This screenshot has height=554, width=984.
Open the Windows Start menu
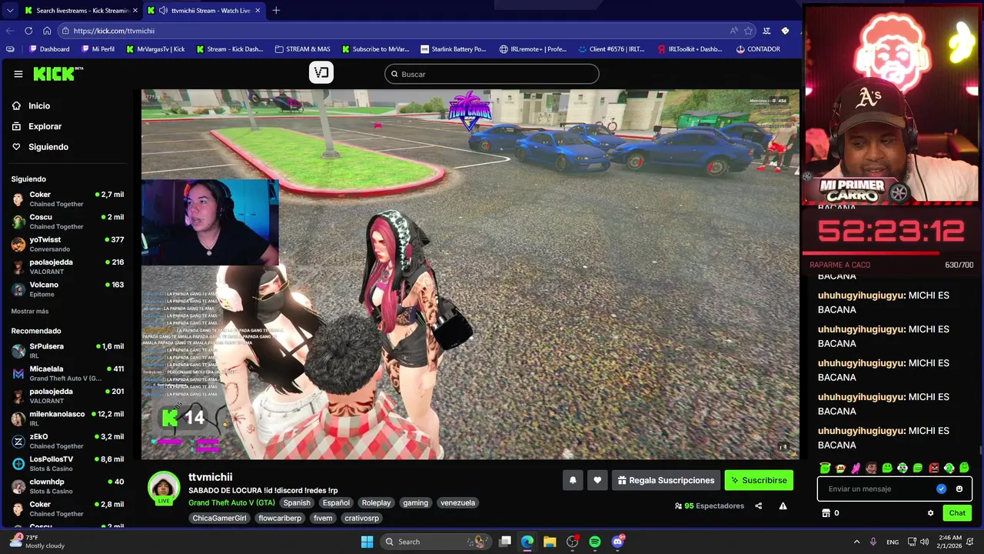click(x=367, y=542)
